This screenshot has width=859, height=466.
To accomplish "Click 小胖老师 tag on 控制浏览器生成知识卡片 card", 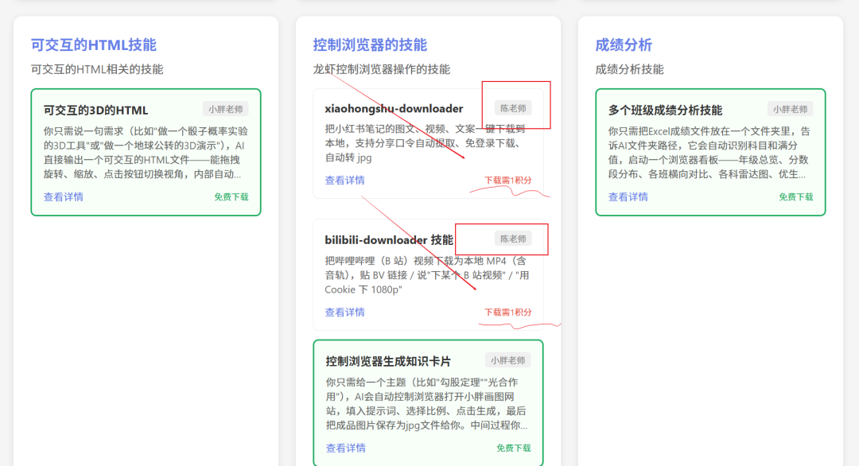I will (x=507, y=360).
